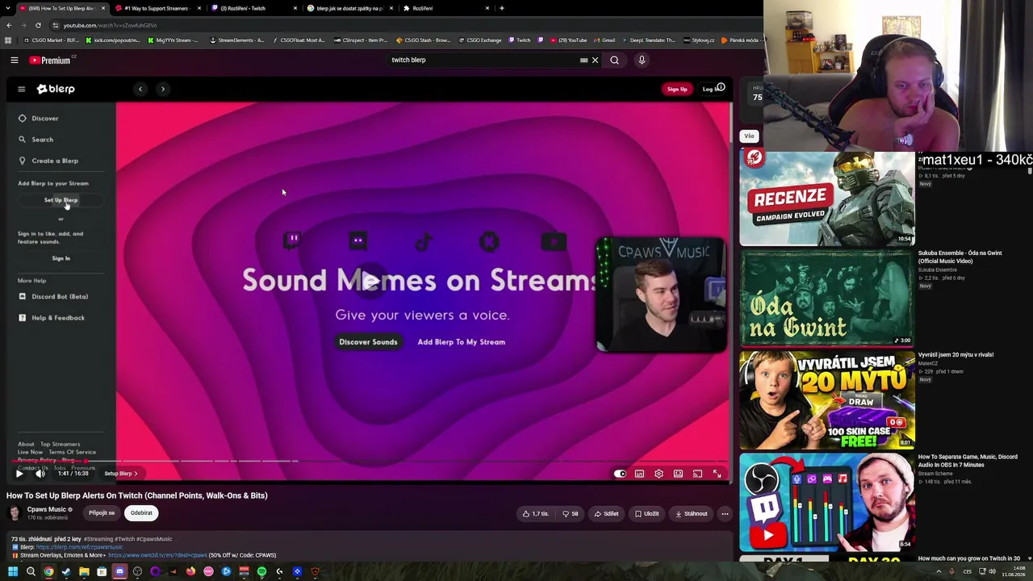
Task: Open the OBS audio separation video thumbnail
Action: coord(827,502)
